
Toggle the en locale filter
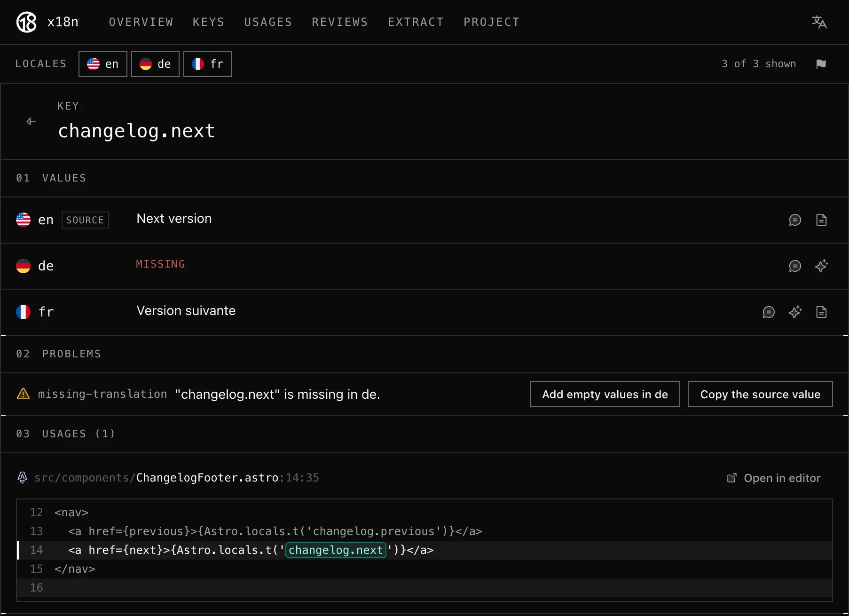(x=103, y=64)
